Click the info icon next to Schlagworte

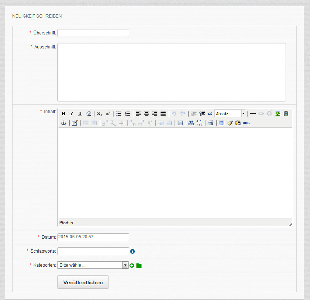click(133, 251)
